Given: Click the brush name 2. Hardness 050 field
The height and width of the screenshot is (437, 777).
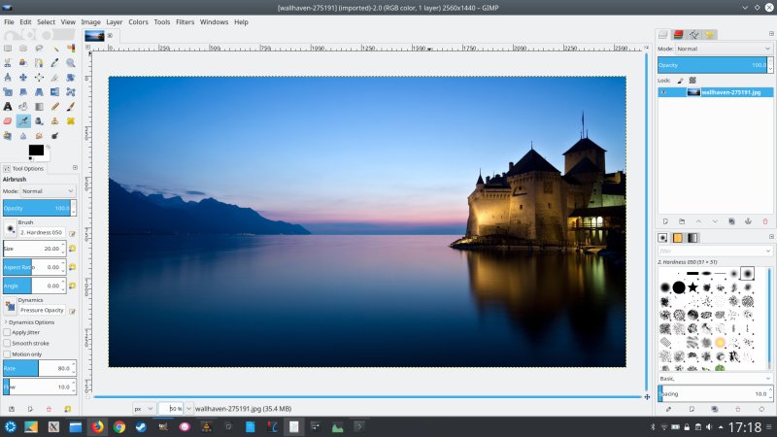Looking at the screenshot, I should pos(42,232).
